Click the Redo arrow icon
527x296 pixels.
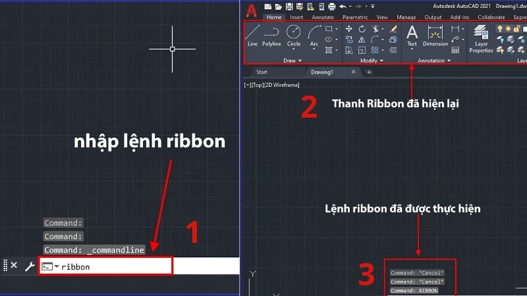pos(358,7)
